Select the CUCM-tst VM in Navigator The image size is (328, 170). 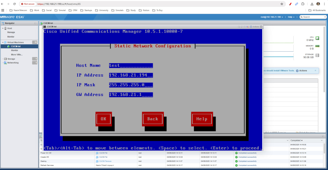pyautogui.click(x=16, y=46)
